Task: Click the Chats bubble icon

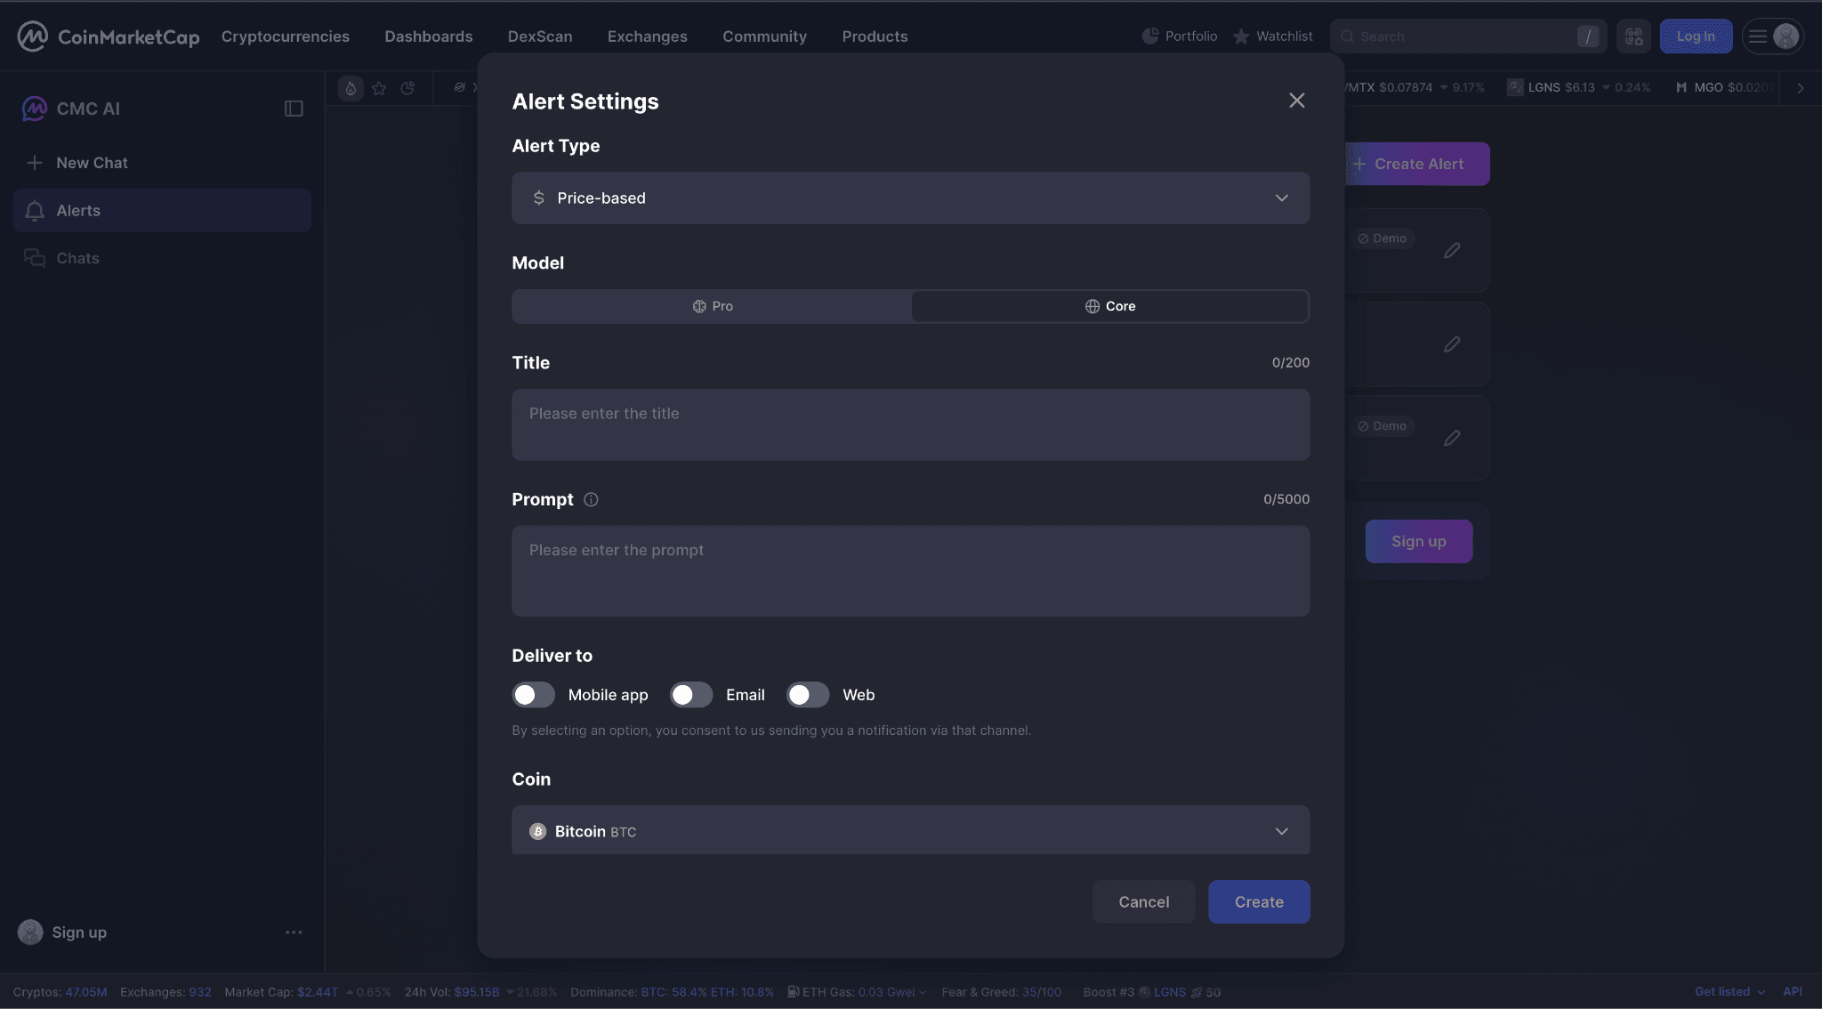Action: click(x=35, y=258)
